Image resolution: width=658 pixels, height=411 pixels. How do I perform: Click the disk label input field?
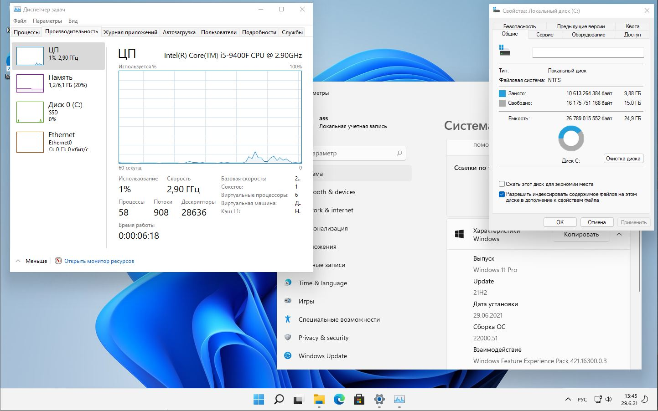point(588,53)
